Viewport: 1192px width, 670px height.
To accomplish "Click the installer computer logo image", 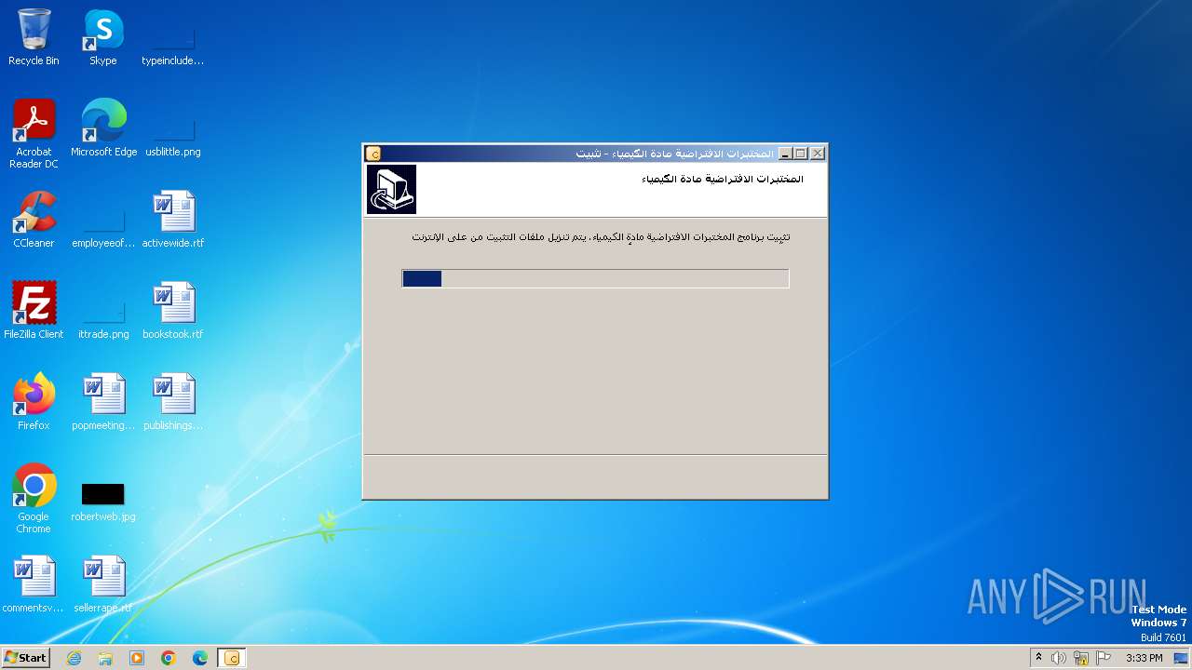I will coord(391,190).
